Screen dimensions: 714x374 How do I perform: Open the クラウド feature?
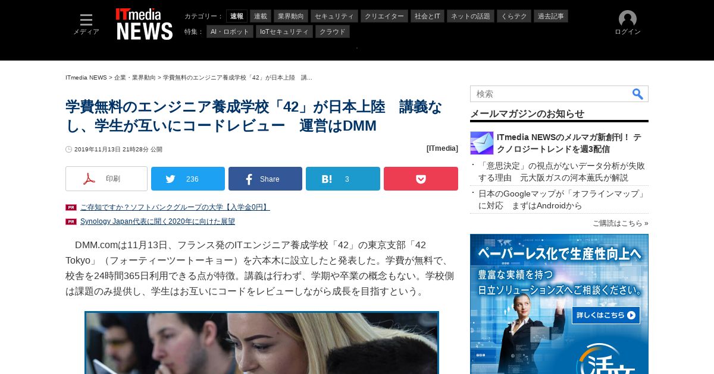click(333, 31)
